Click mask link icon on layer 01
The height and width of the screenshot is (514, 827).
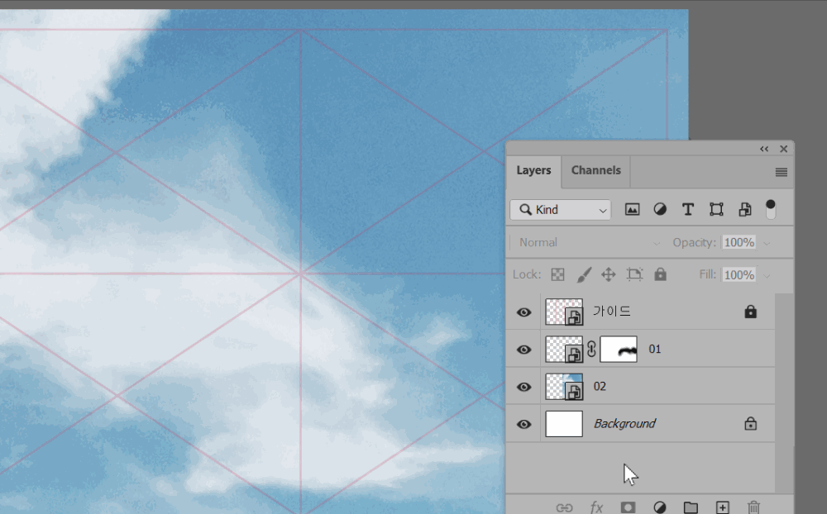coord(591,349)
